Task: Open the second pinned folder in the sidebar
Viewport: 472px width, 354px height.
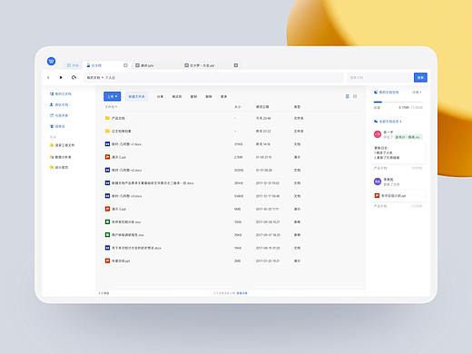Action: pos(61,157)
